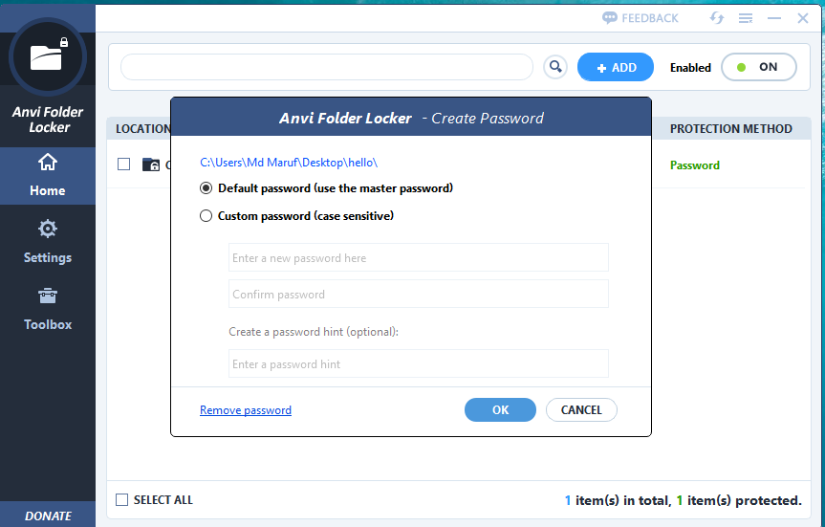Screen dimensions: 825x527
Task: Click the Remove password link
Action: tap(246, 410)
